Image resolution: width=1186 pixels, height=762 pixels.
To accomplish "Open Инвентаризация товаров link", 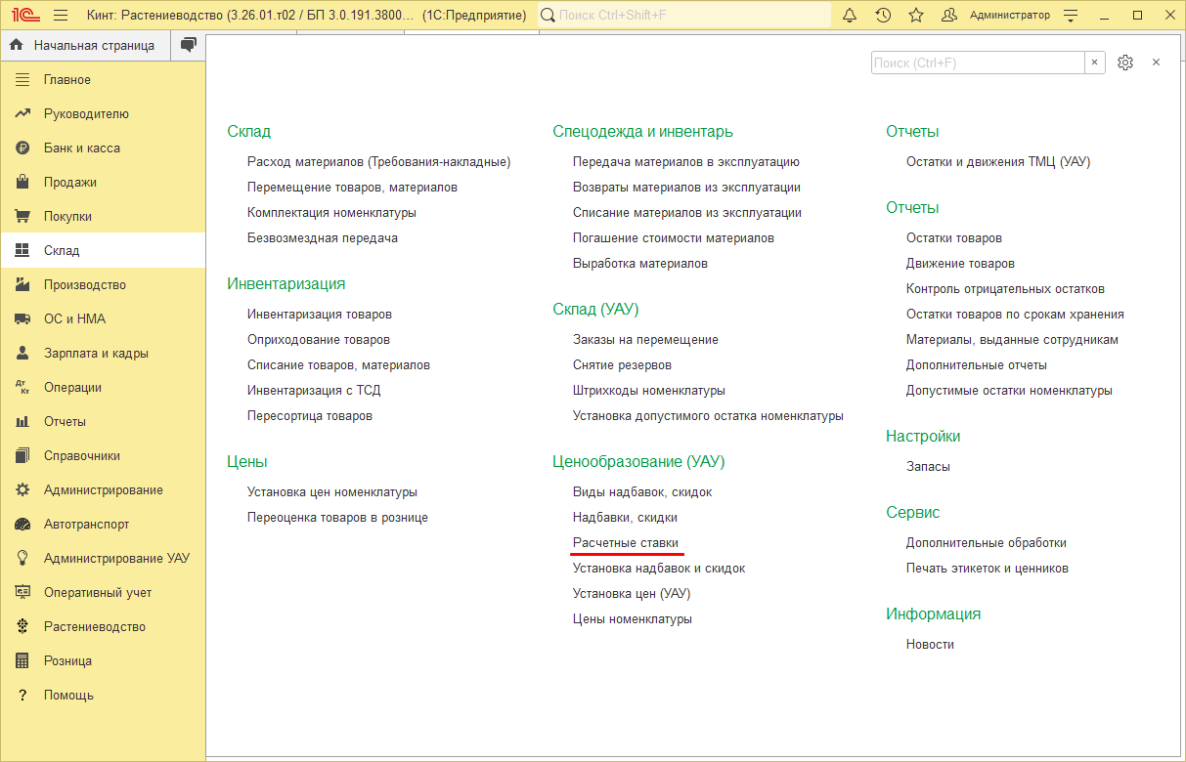I will [x=320, y=315].
